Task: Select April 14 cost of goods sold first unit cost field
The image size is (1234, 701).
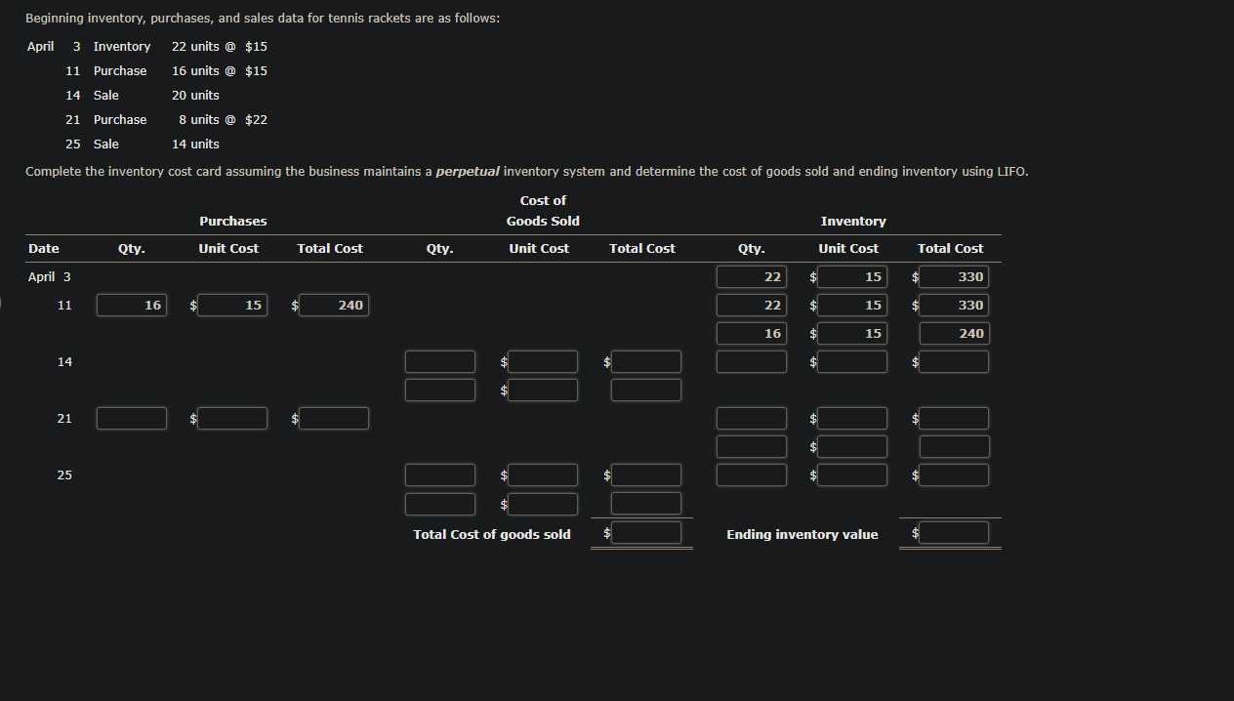Action: (x=543, y=362)
